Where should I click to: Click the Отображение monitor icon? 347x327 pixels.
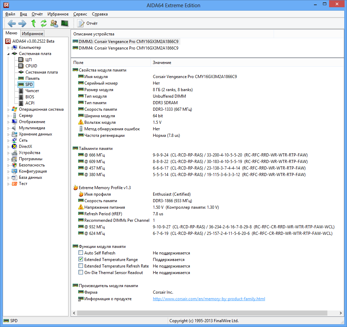[14, 122]
